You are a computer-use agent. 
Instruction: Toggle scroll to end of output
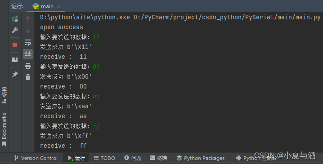[x=28, y=54]
